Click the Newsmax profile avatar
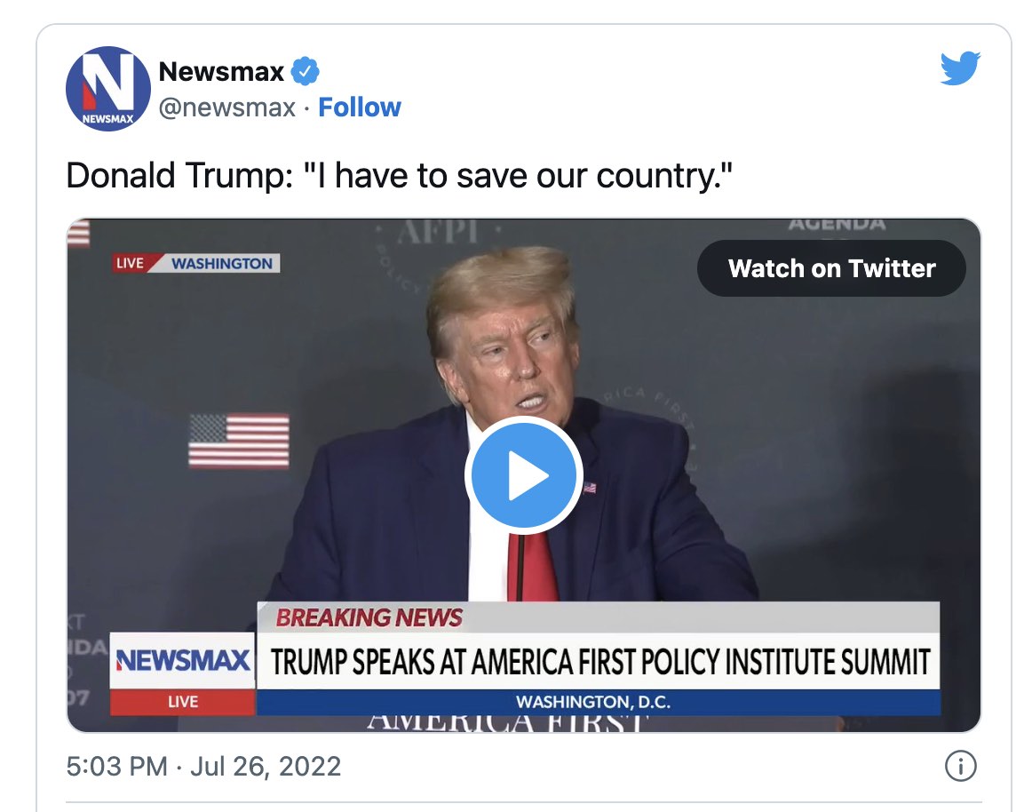Screen dimensions: 1032x812 (107, 89)
